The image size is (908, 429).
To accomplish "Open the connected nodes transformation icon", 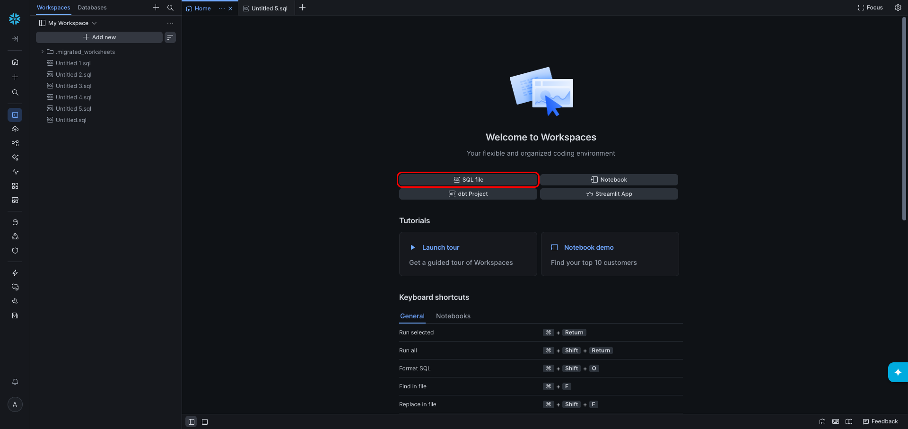I will (x=15, y=143).
